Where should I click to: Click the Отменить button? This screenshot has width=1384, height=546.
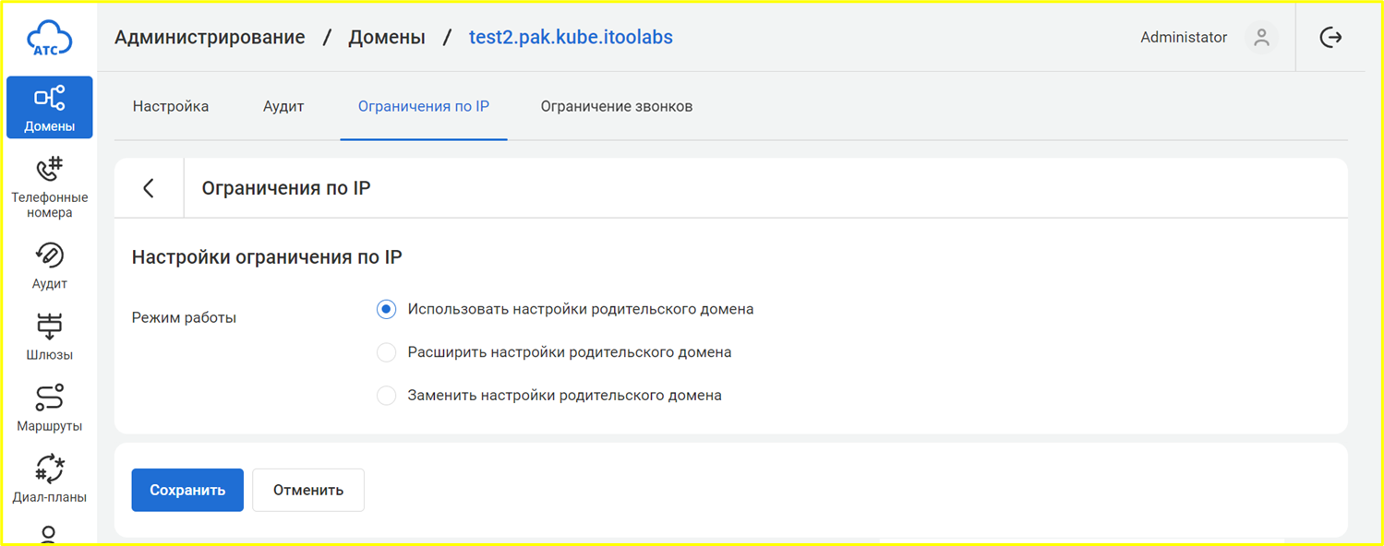(308, 490)
